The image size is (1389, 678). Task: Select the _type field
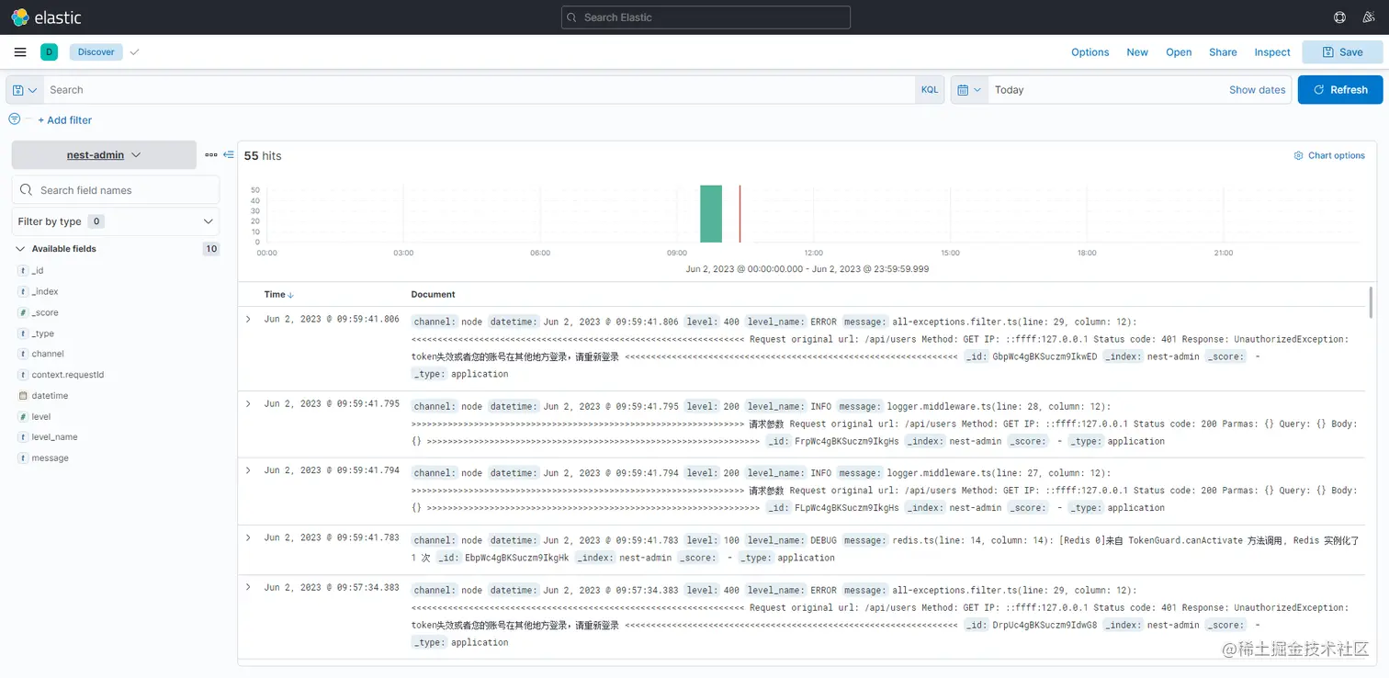[x=43, y=334]
